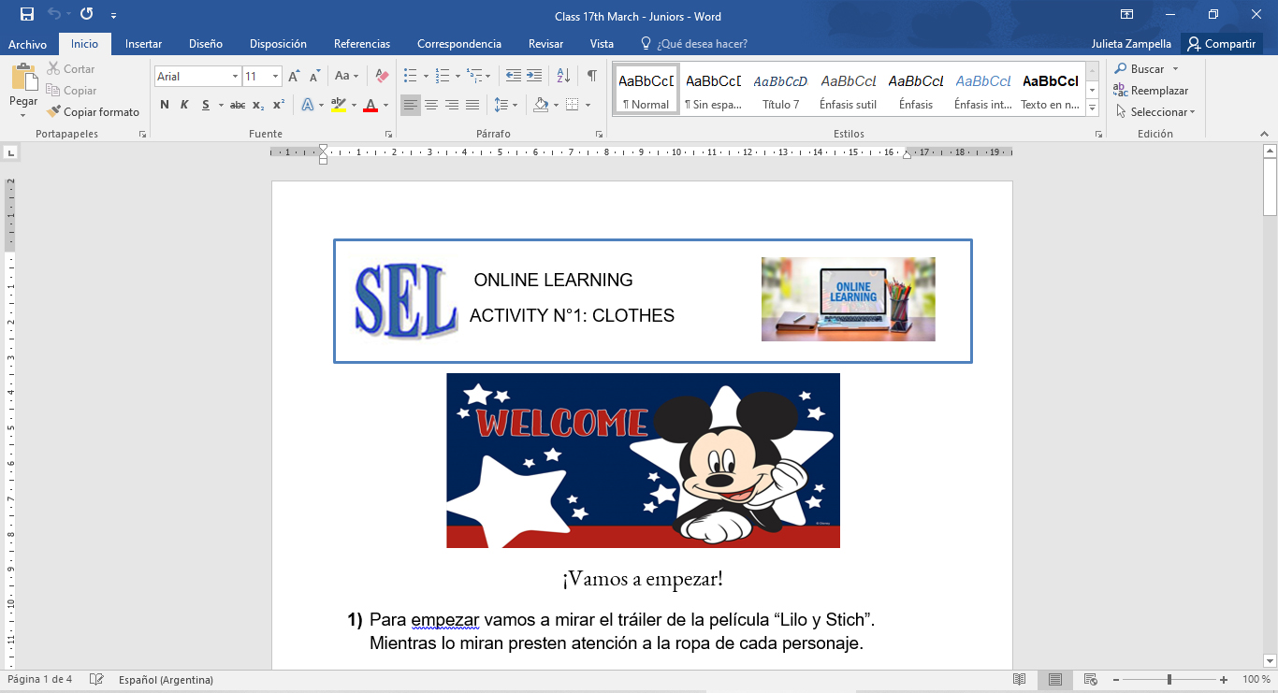The height and width of the screenshot is (693, 1278).
Task: Clear all formatting with the eraser icon
Action: click(382, 77)
